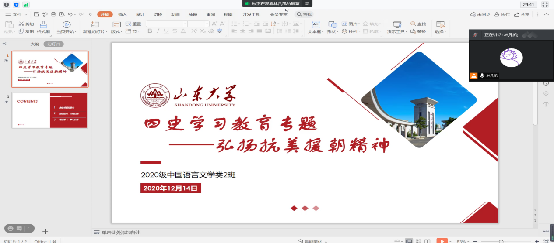Screen dimensions: 554x243
Task: Switch to the Animation (动画) tab
Action: click(x=175, y=14)
